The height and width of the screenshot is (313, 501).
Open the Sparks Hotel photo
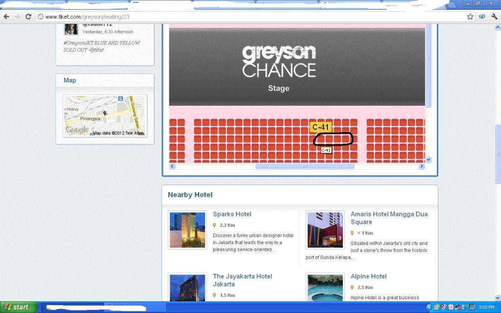tap(187, 230)
